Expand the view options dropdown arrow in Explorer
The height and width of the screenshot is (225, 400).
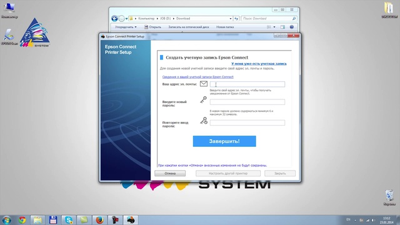(x=274, y=27)
